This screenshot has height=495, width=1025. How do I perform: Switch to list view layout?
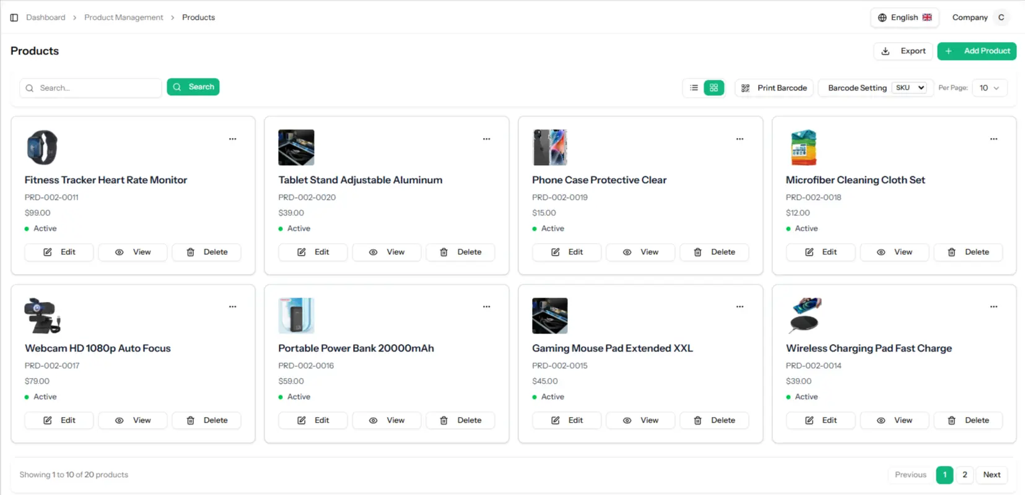[694, 88]
